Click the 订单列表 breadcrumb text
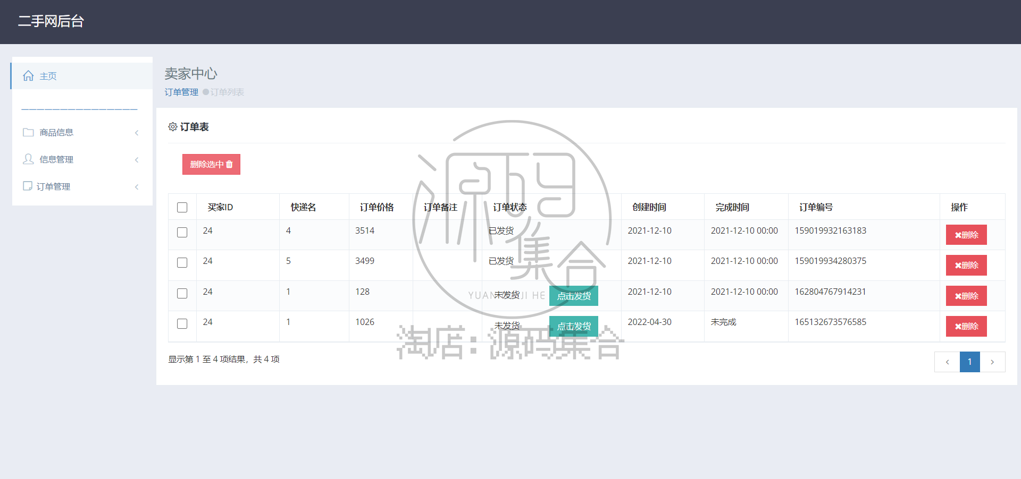 click(227, 92)
